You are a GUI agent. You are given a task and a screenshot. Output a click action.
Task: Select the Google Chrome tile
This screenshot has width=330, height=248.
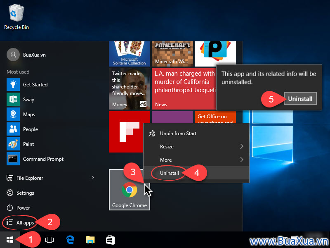130,190
